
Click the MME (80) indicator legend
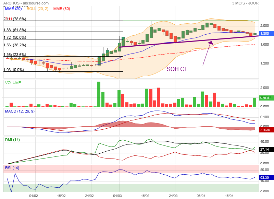coord(62,9)
